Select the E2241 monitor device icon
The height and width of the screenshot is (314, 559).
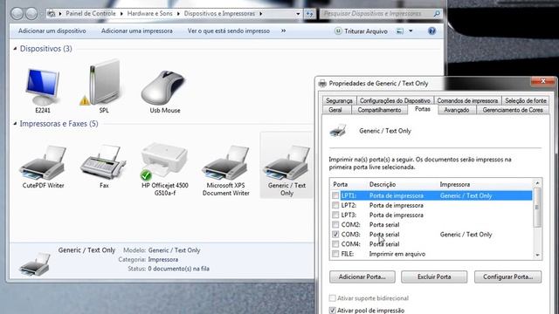click(43, 87)
